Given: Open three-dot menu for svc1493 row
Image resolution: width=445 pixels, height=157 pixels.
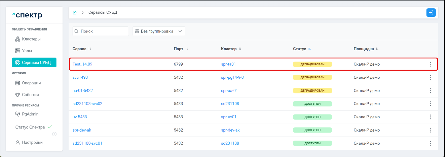Looking at the screenshot, I should coord(430,77).
